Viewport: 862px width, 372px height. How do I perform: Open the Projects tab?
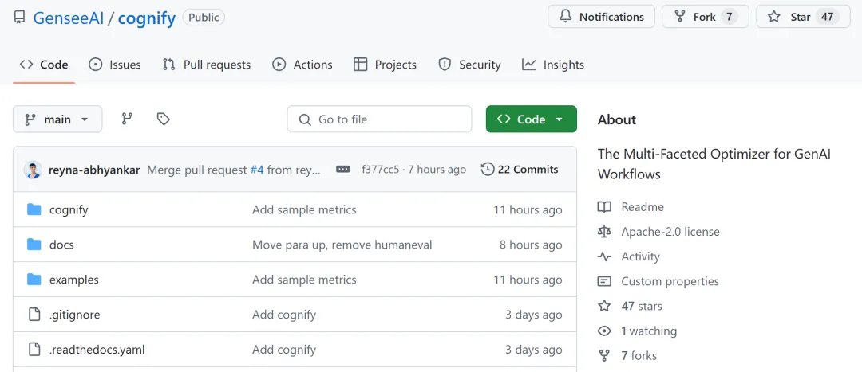click(x=385, y=65)
